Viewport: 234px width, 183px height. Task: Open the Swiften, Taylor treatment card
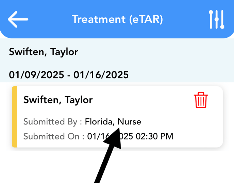[x=117, y=117]
